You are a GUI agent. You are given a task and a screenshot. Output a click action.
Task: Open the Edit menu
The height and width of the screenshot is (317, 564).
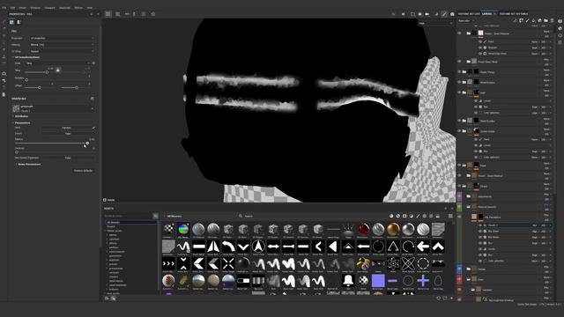click(12, 8)
